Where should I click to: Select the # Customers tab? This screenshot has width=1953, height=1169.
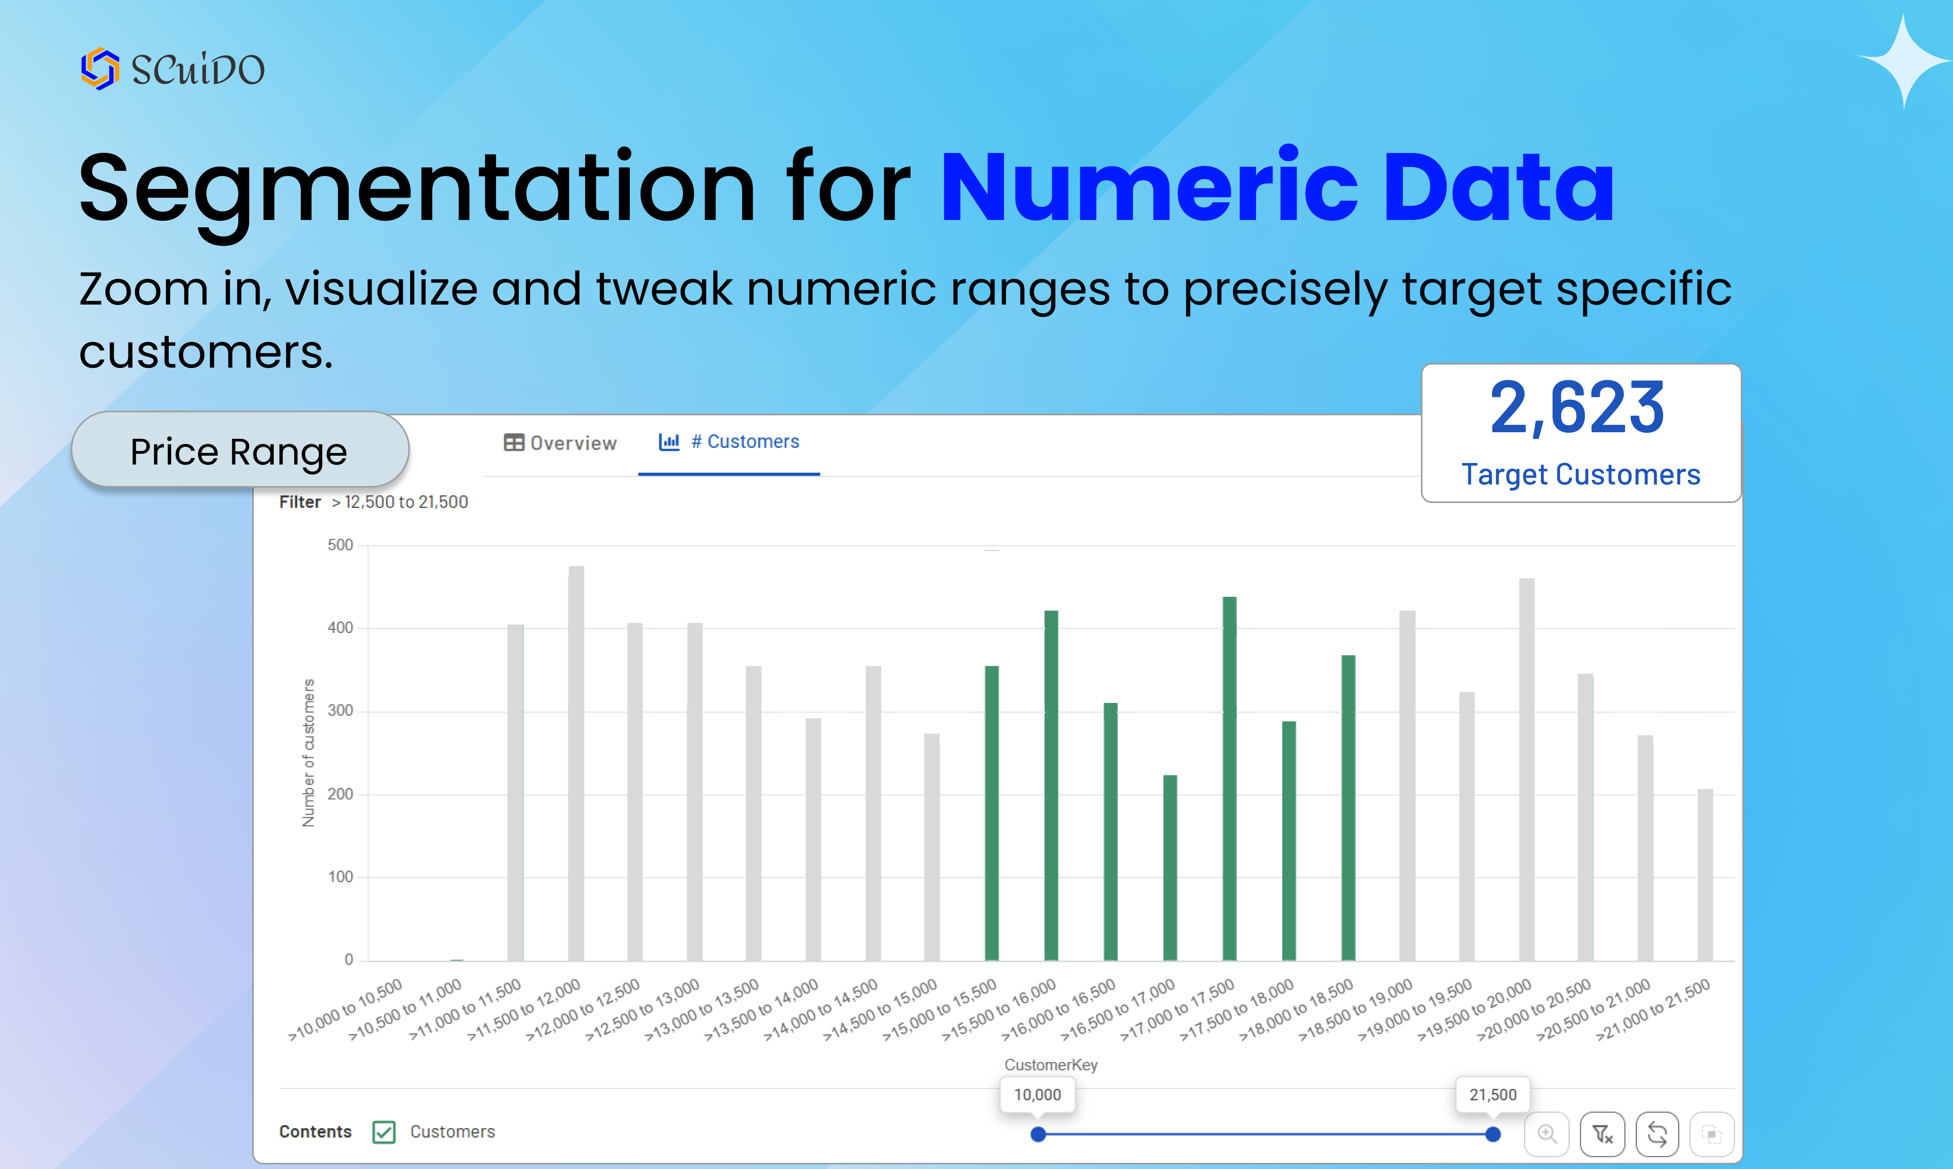(x=729, y=442)
